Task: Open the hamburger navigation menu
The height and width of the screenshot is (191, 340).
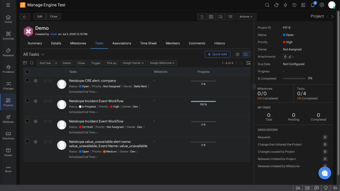Action: click(x=8, y=5)
